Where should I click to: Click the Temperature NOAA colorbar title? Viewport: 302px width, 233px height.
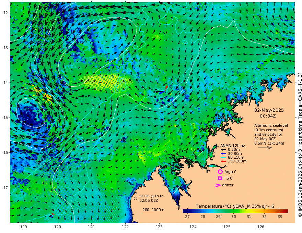[x=235, y=206]
